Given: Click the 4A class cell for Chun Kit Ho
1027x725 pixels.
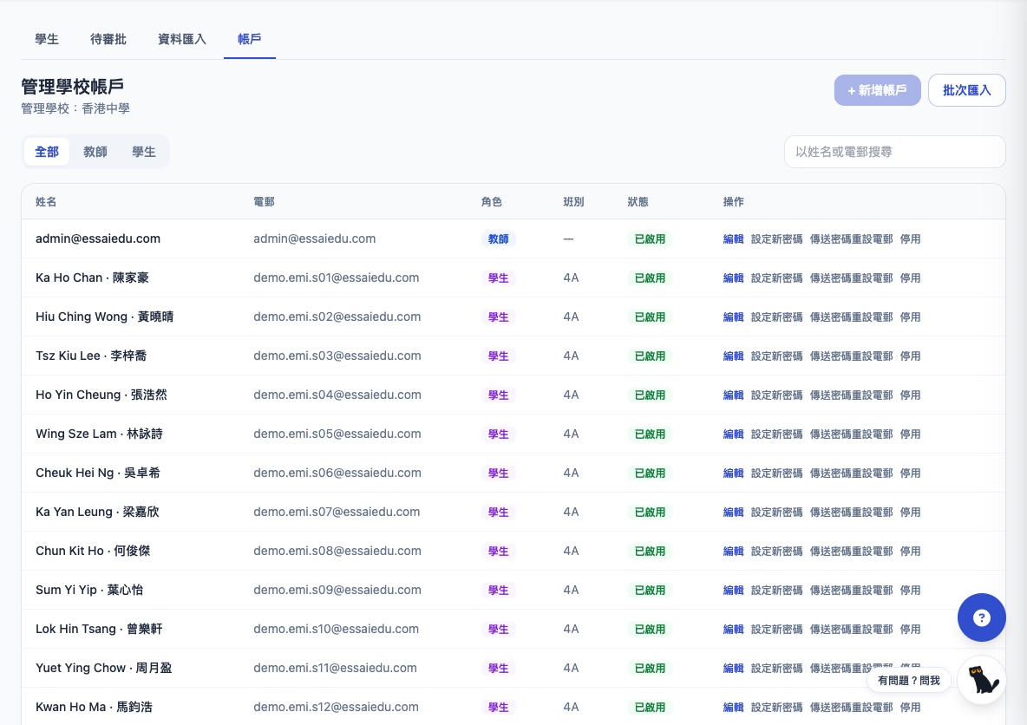Looking at the screenshot, I should click(571, 551).
